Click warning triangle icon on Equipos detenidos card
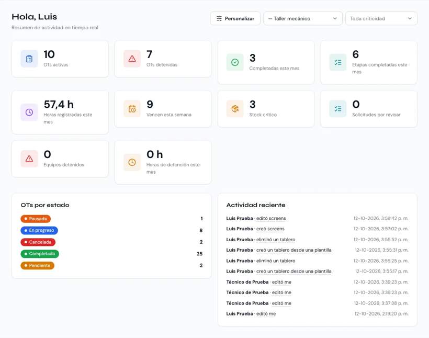 [29, 159]
